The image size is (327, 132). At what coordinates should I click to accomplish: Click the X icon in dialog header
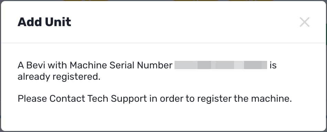pyautogui.click(x=305, y=22)
